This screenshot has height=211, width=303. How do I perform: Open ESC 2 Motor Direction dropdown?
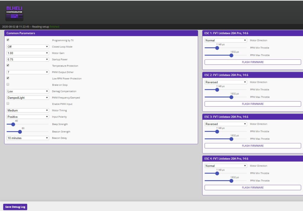pos(226,82)
